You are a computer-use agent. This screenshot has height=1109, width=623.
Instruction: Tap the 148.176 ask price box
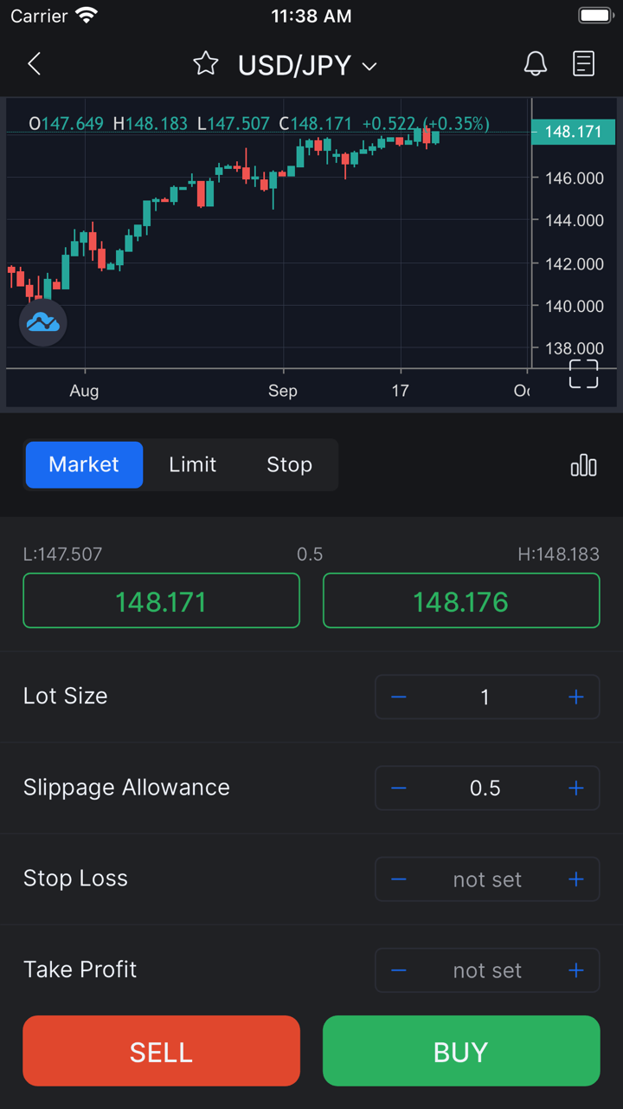(461, 602)
